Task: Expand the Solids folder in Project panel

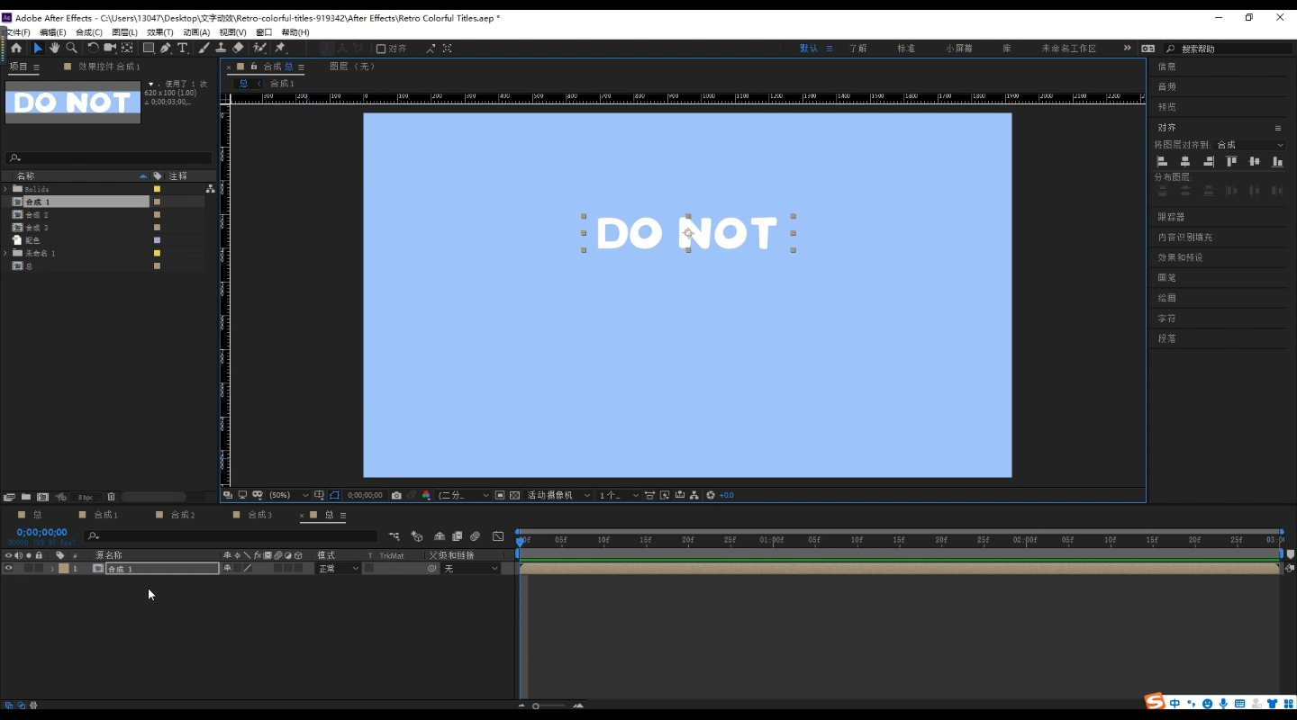Action: pos(5,190)
